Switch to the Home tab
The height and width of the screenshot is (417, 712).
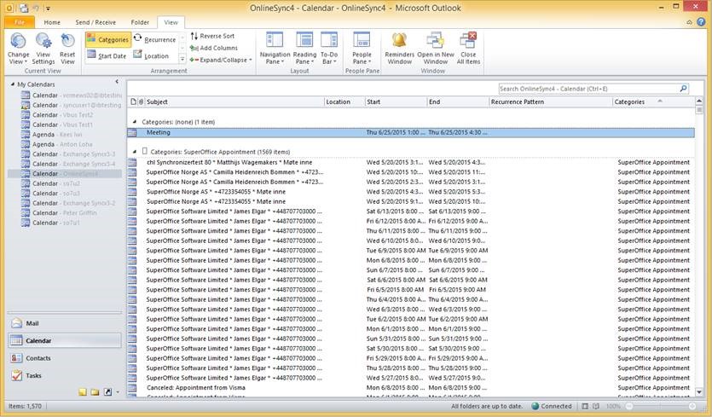(52, 22)
